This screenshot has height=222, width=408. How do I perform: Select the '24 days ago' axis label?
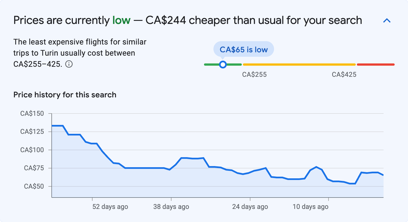tap(250, 207)
